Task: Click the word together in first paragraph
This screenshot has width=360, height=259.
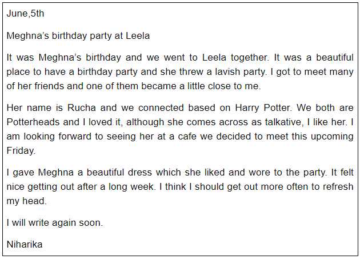Action: [x=250, y=58]
